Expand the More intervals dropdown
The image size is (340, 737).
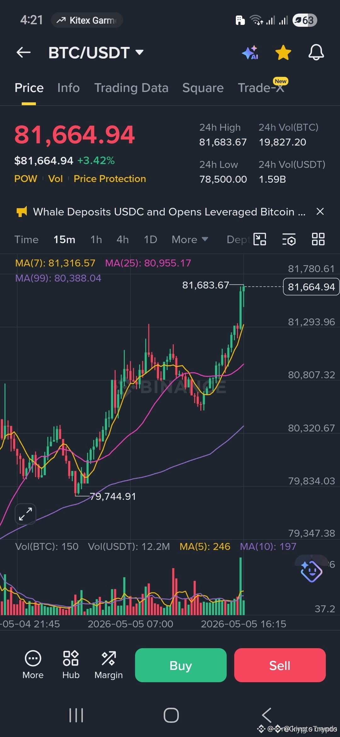tap(190, 239)
